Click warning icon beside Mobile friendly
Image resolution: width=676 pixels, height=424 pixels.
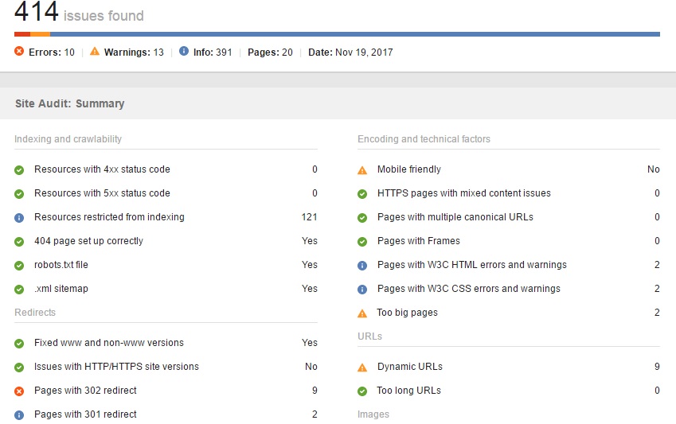362,170
